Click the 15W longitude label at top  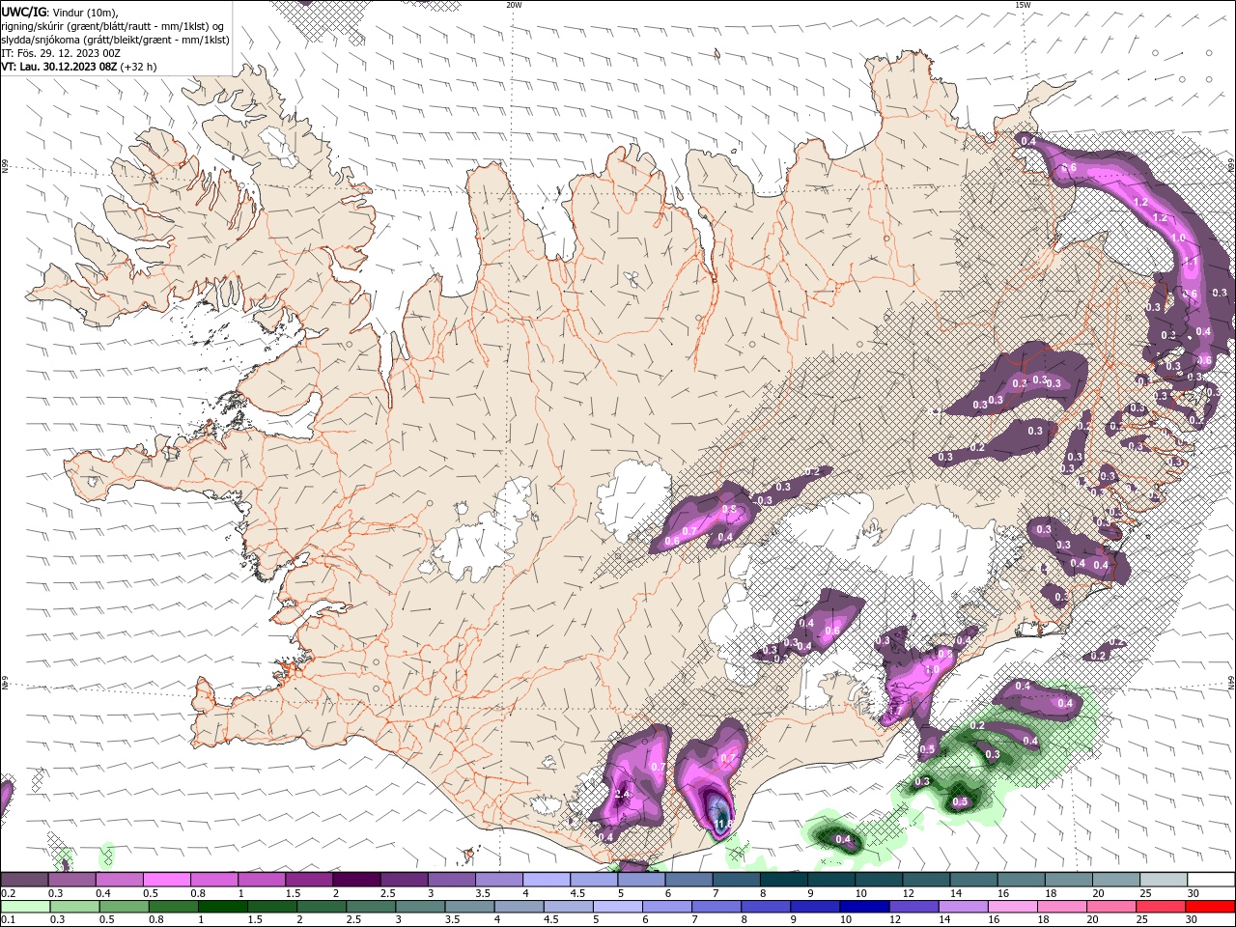point(1023,5)
